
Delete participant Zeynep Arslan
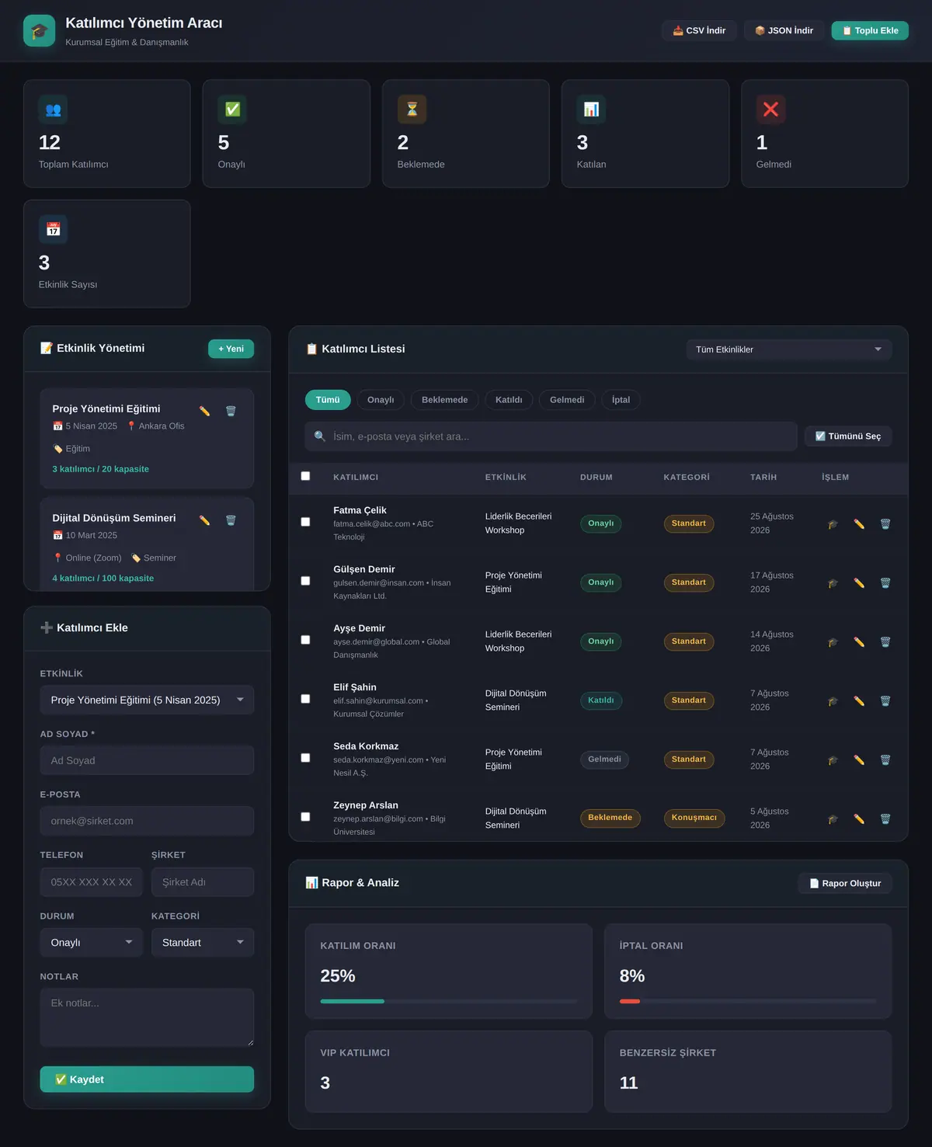(885, 819)
